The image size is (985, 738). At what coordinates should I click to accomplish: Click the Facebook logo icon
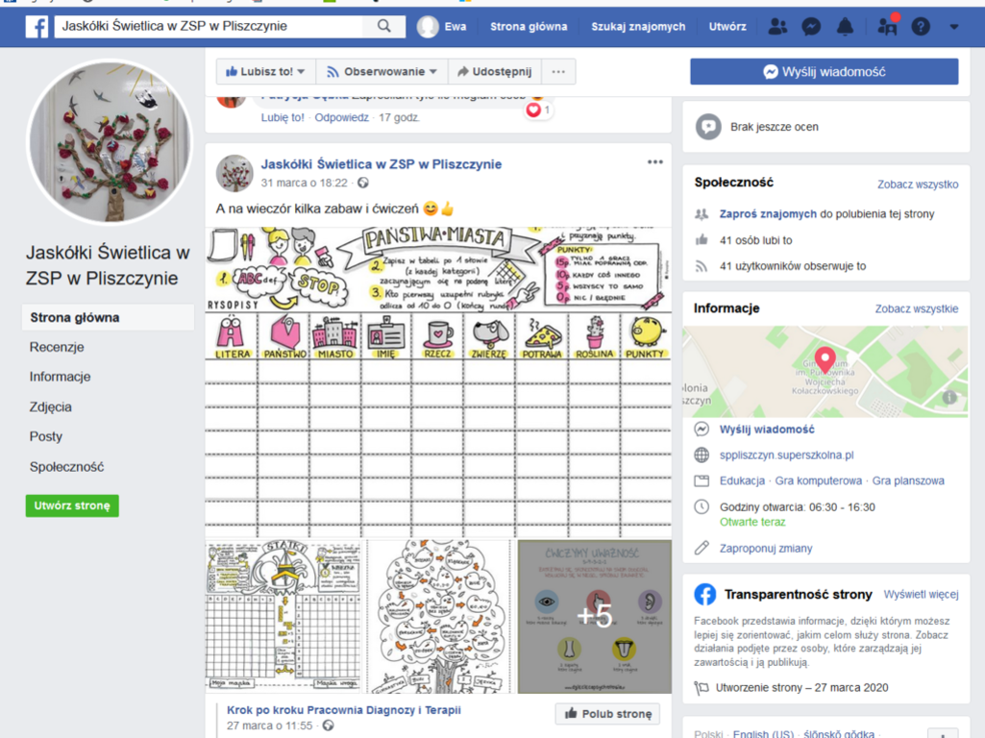37,26
